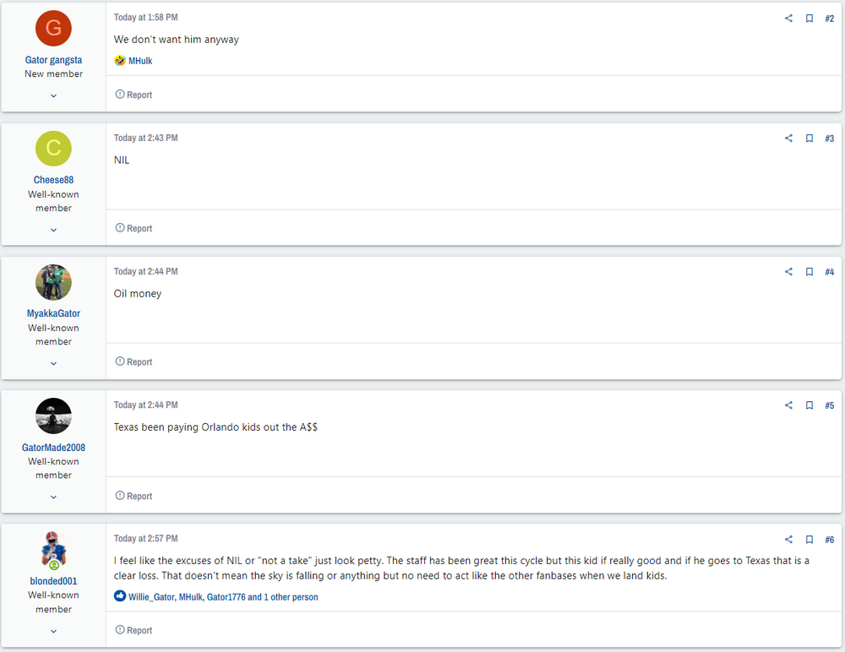
Task: Click the thumbs-up reaction icon on post #6
Action: [120, 596]
